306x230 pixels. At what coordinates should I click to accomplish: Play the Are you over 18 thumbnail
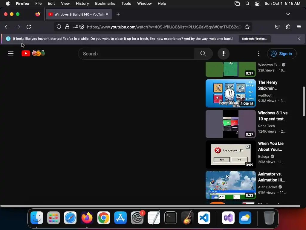point(230,154)
